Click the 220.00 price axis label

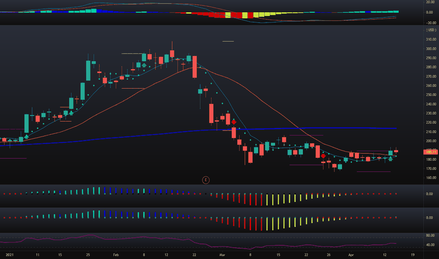coord(431,122)
